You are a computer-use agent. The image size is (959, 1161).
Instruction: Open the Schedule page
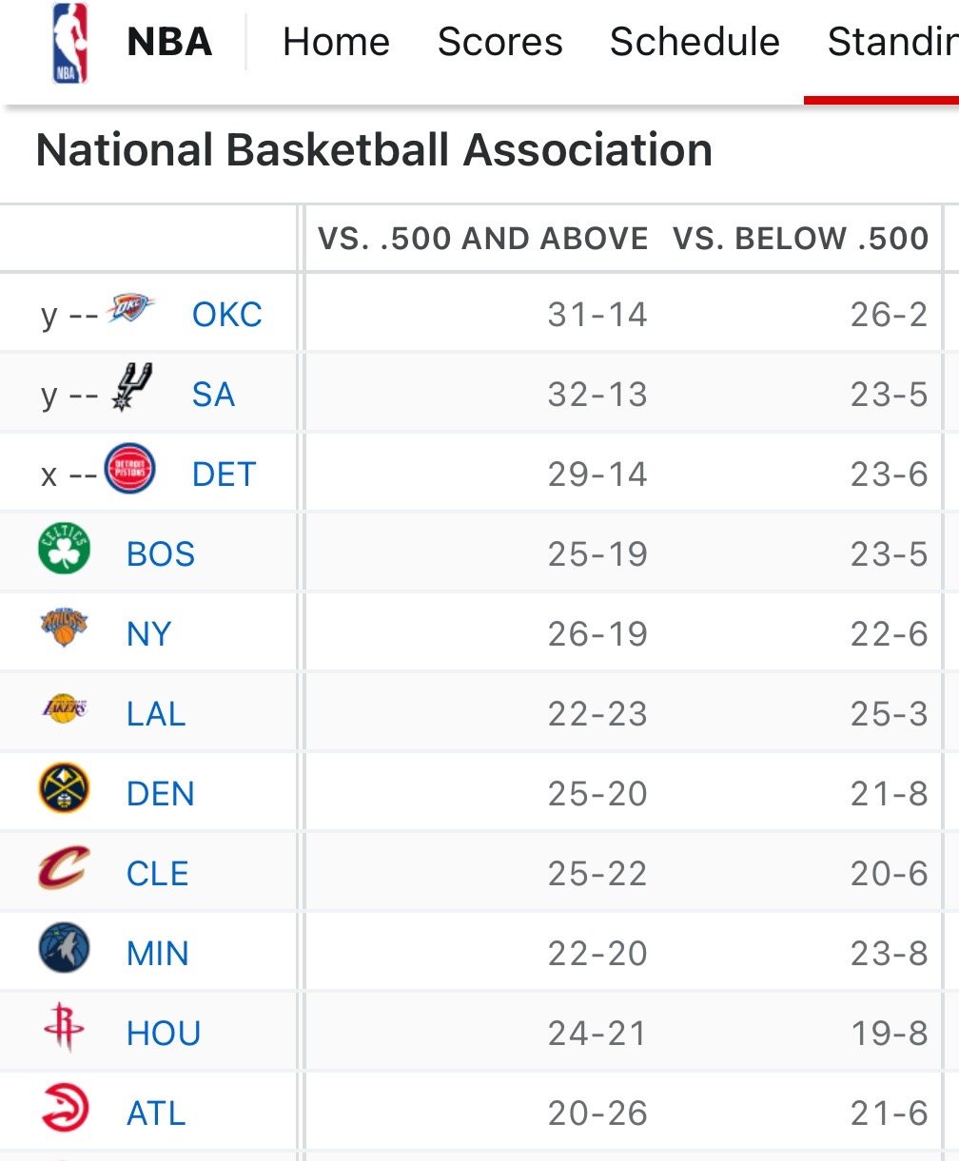(695, 43)
